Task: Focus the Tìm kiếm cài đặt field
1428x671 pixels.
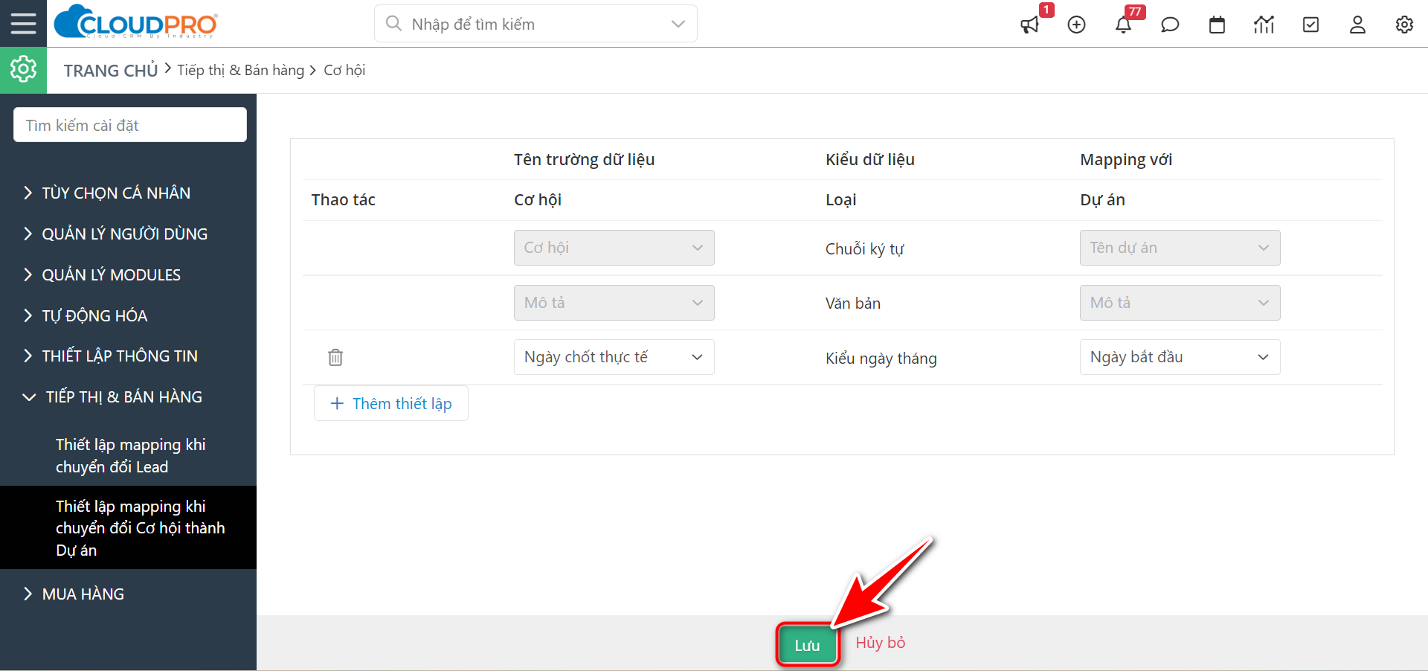Action: tap(130, 125)
